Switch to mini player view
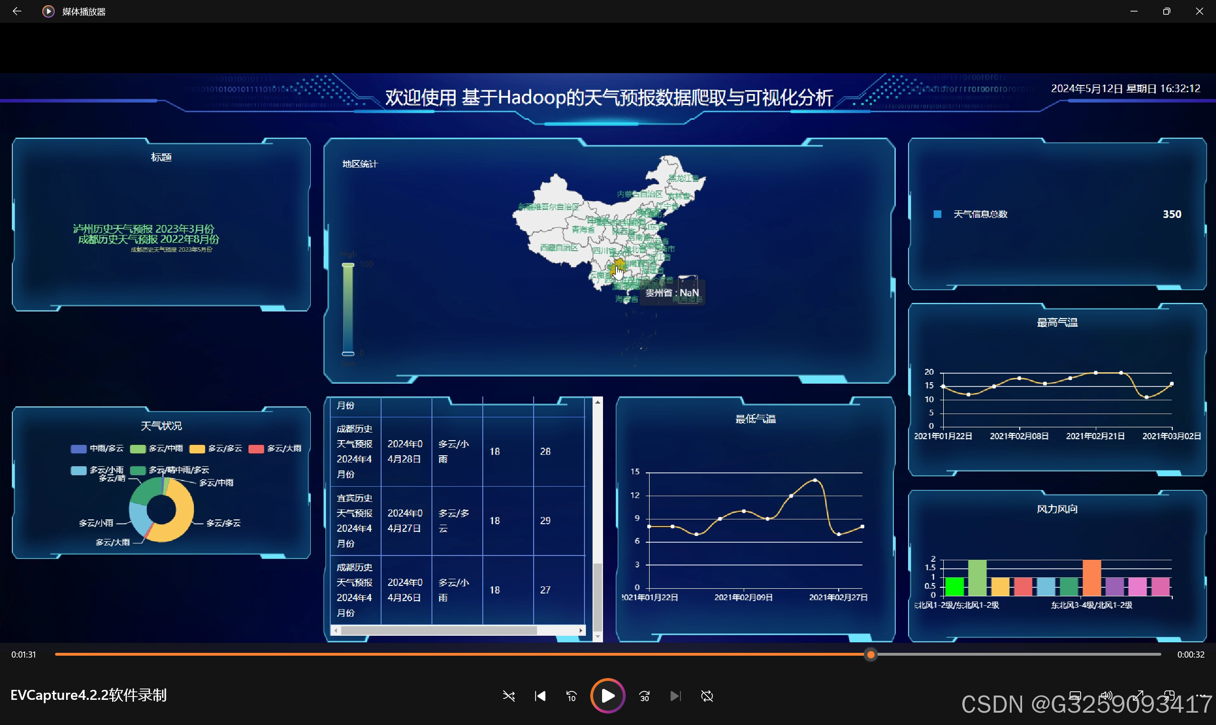1216x725 pixels. point(1169,696)
